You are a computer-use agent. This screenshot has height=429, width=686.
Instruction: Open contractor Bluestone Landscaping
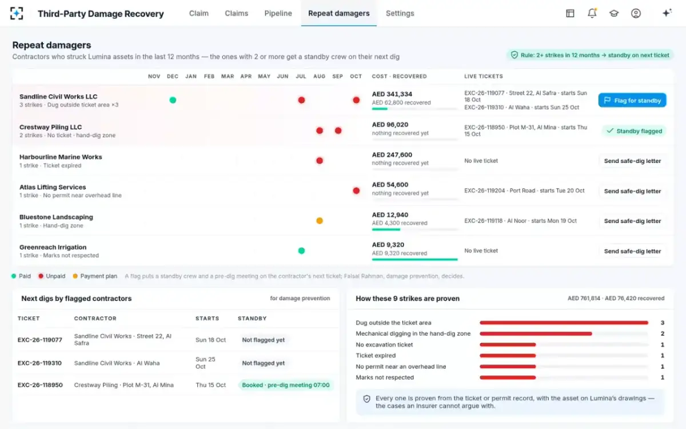56,217
